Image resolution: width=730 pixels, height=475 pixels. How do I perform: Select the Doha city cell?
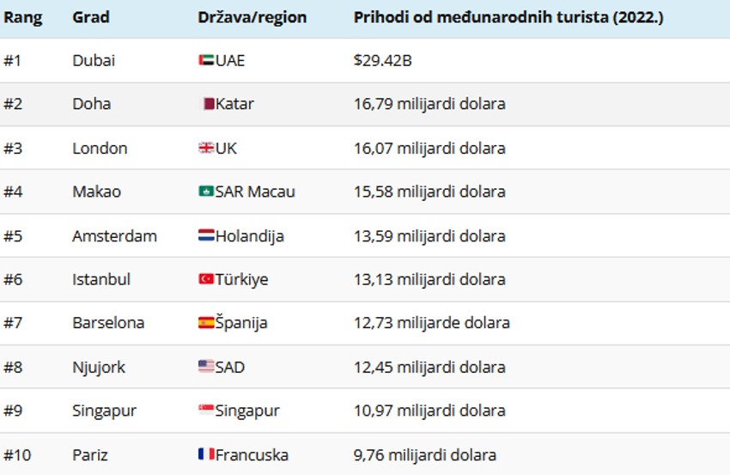click(91, 105)
